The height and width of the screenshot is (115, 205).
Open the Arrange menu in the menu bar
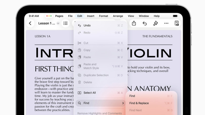(x=118, y=16)
